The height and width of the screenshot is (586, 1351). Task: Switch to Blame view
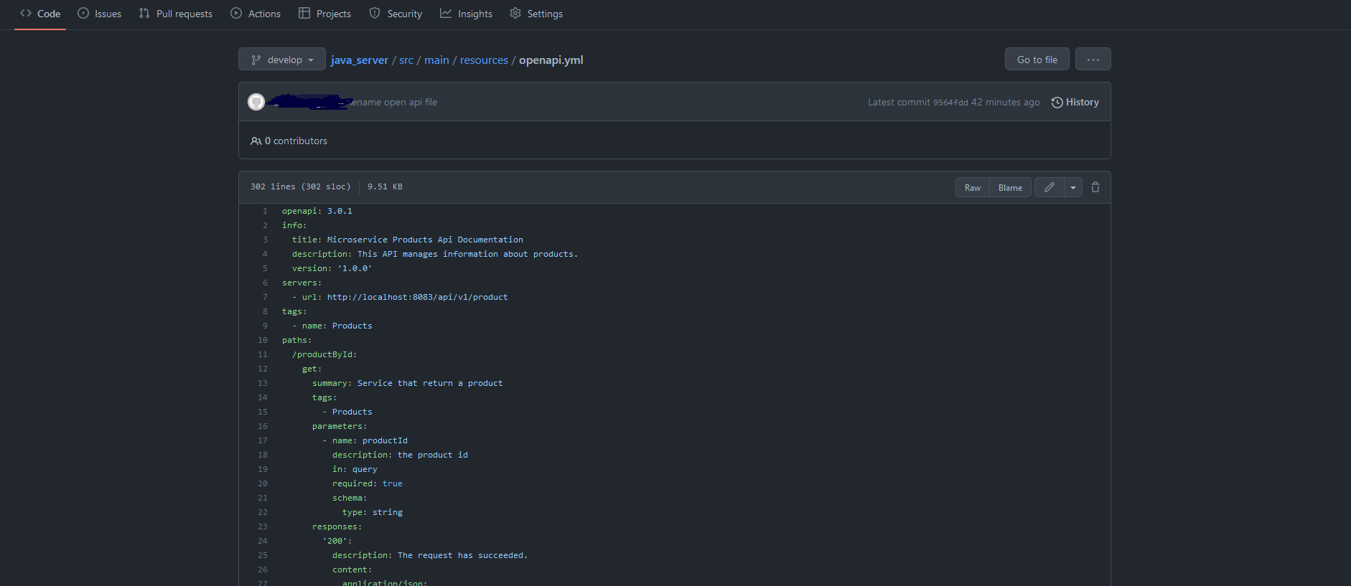click(1009, 186)
